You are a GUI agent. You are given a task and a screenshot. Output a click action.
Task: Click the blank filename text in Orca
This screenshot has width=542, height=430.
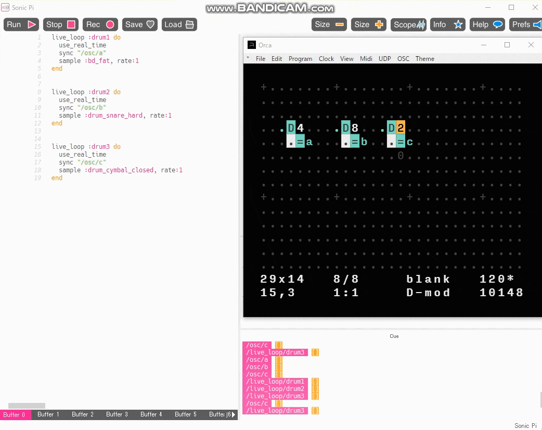coord(428,279)
